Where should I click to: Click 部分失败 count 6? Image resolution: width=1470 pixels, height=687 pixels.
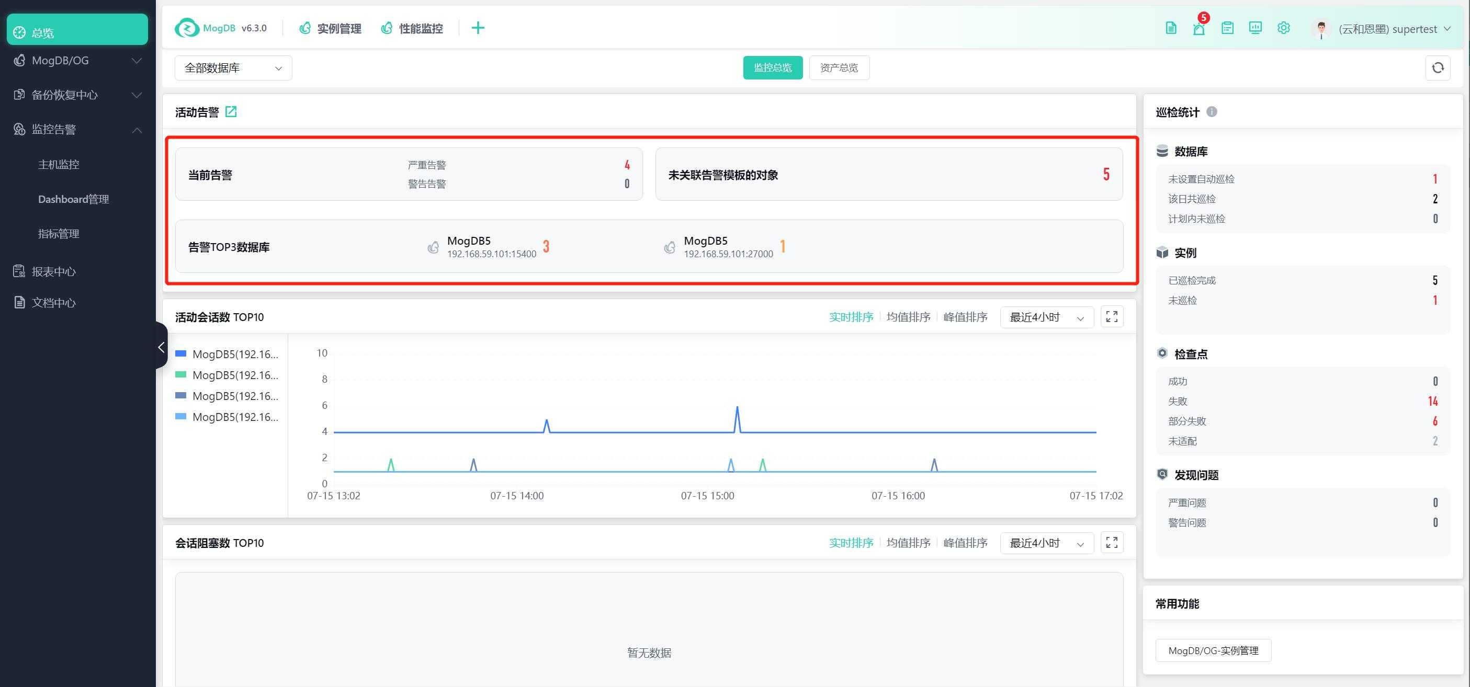tap(1434, 421)
